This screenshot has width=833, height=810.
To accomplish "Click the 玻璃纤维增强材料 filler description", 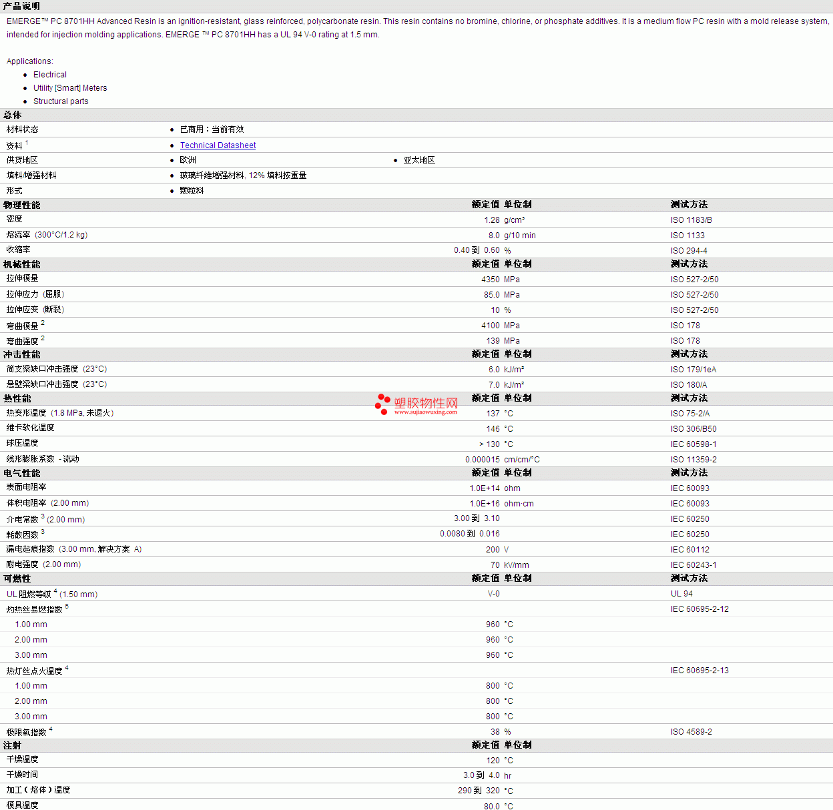I will (243, 175).
